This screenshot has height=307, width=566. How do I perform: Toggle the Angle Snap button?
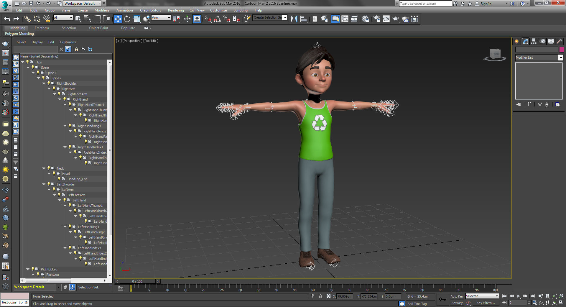tap(218, 19)
